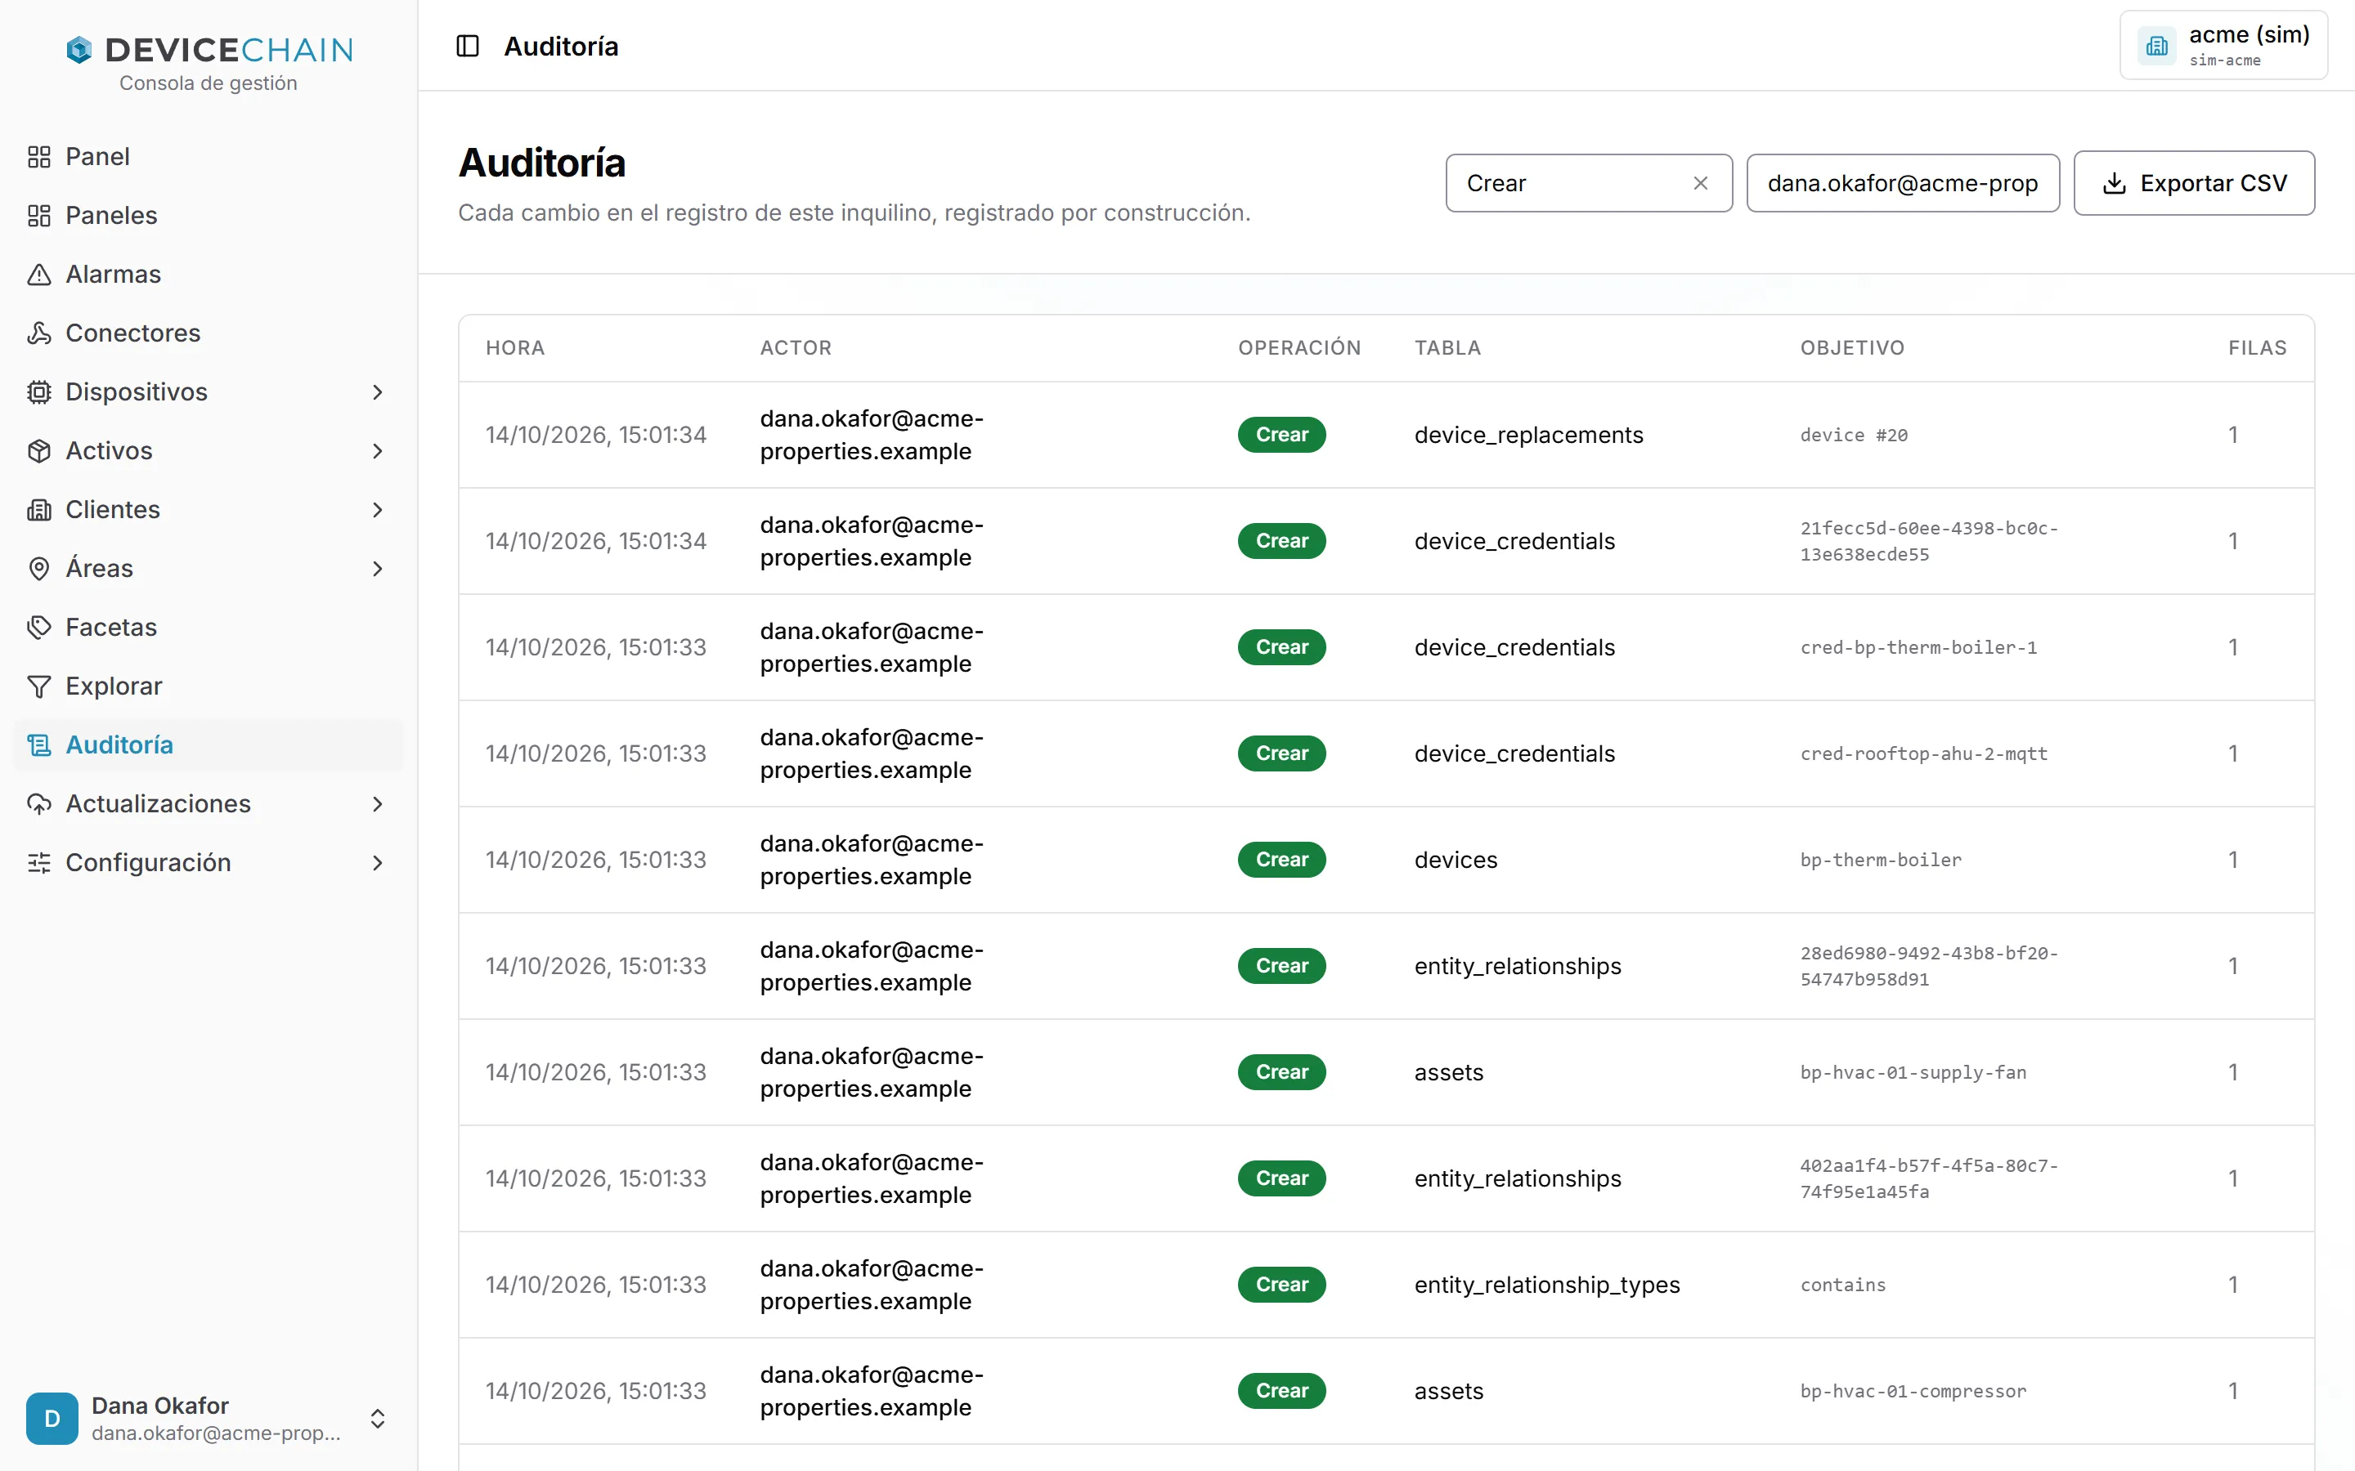Click the HORA column header
Viewport: 2355px width, 1471px height.
coord(515,347)
